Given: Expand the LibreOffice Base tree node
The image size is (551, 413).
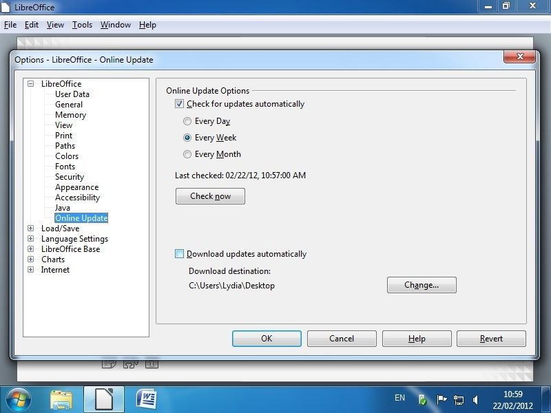Looking at the screenshot, I should pyautogui.click(x=30, y=249).
